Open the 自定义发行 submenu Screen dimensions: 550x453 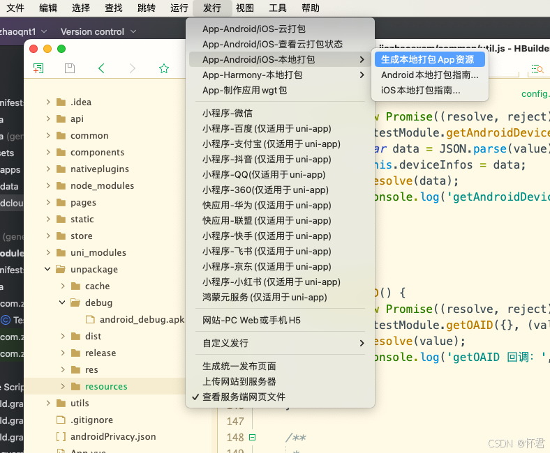(280, 344)
